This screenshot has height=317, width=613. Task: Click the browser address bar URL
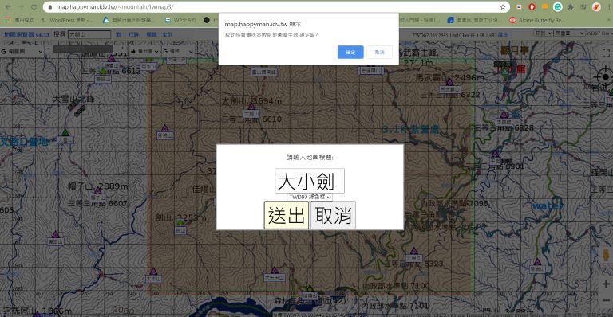(x=115, y=7)
